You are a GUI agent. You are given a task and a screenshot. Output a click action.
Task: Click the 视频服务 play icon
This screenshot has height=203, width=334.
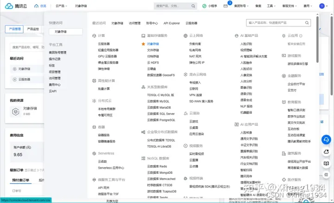point(186,146)
